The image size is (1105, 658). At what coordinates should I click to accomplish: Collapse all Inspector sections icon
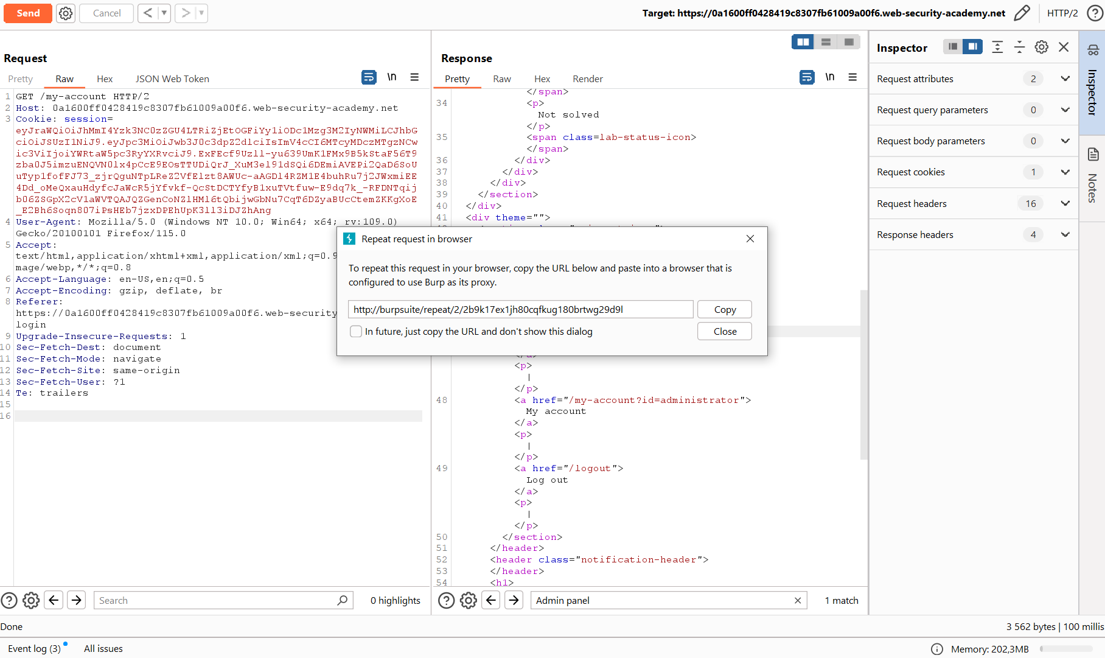1020,47
